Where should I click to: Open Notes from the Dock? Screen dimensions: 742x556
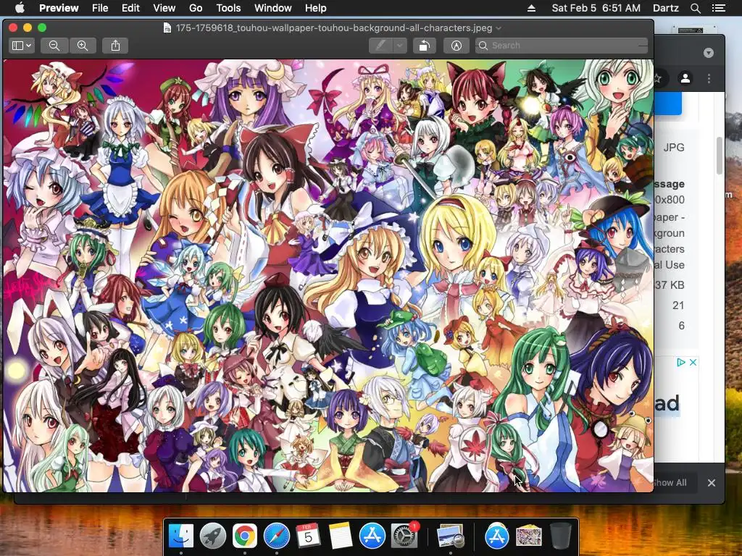[341, 536]
